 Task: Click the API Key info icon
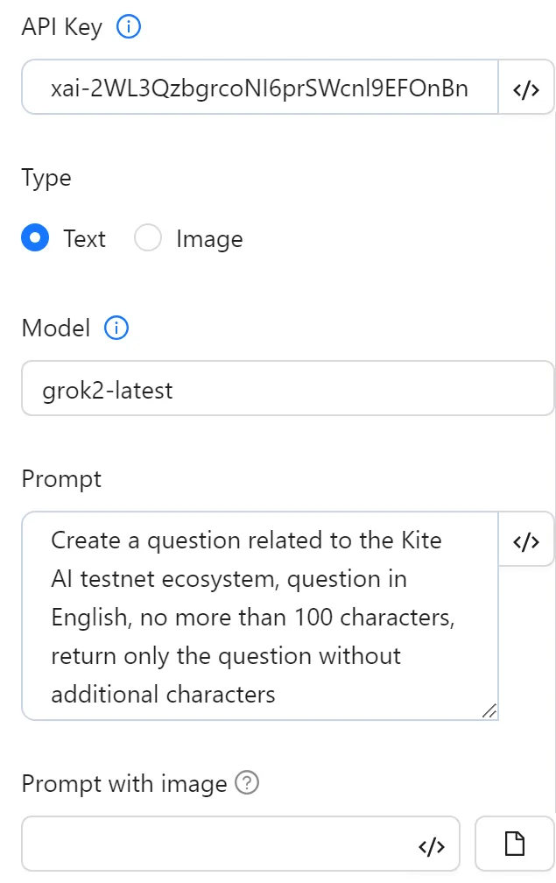click(129, 28)
